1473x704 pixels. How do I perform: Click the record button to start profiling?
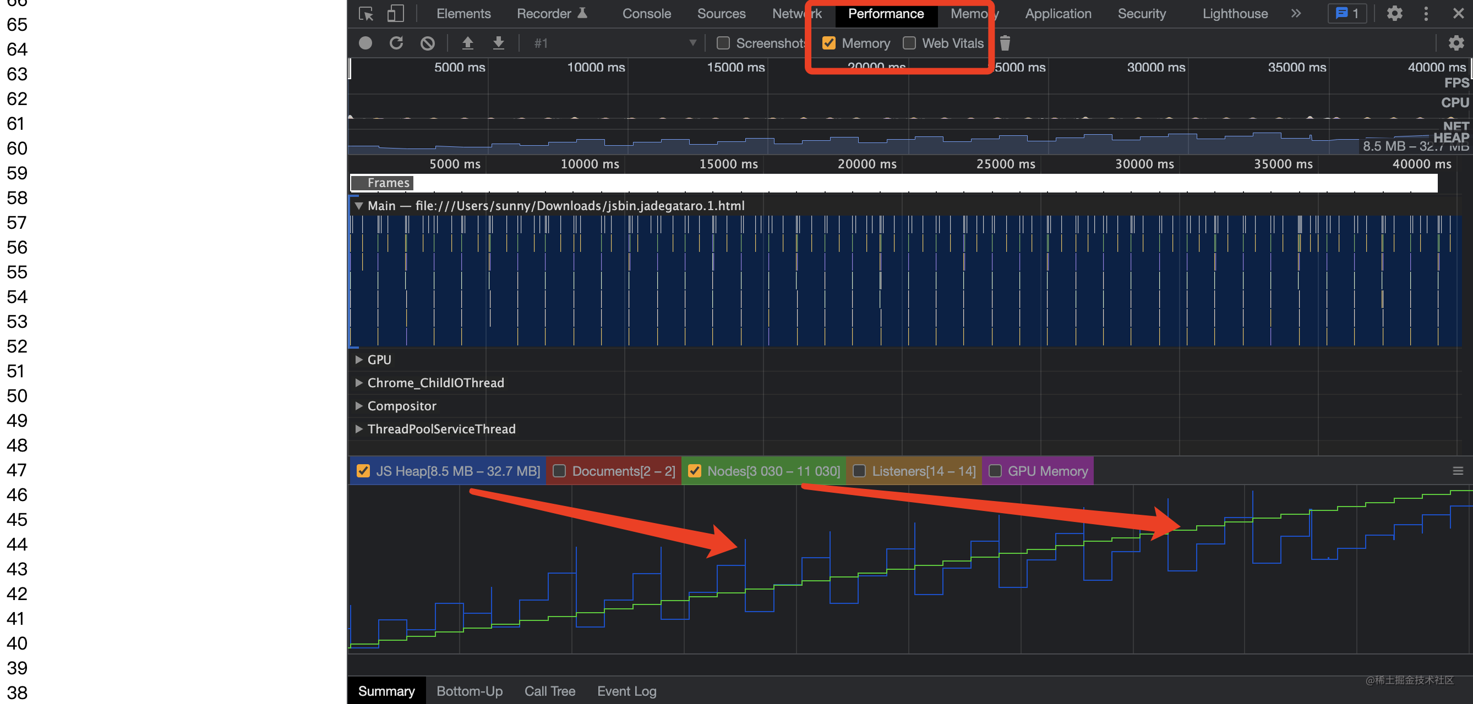365,43
